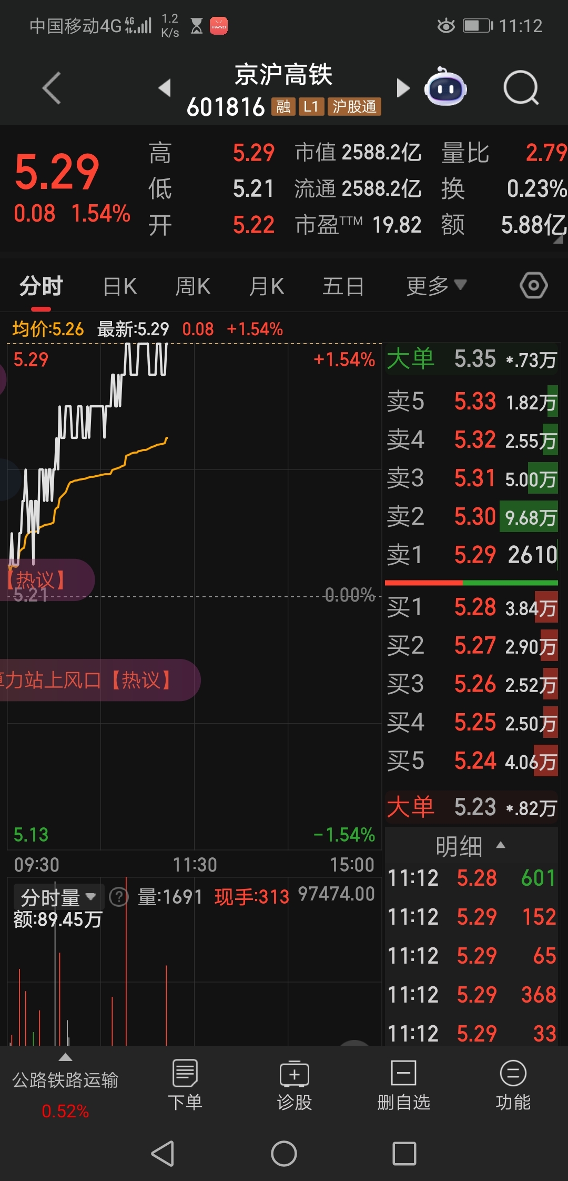Tap the 沪股通 badge
This screenshot has height=1181, width=568.
click(x=354, y=107)
